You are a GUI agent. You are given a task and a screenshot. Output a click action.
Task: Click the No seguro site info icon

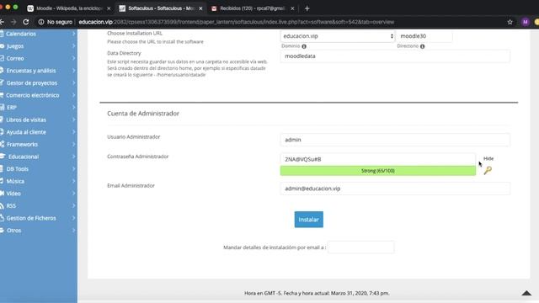(x=41, y=22)
